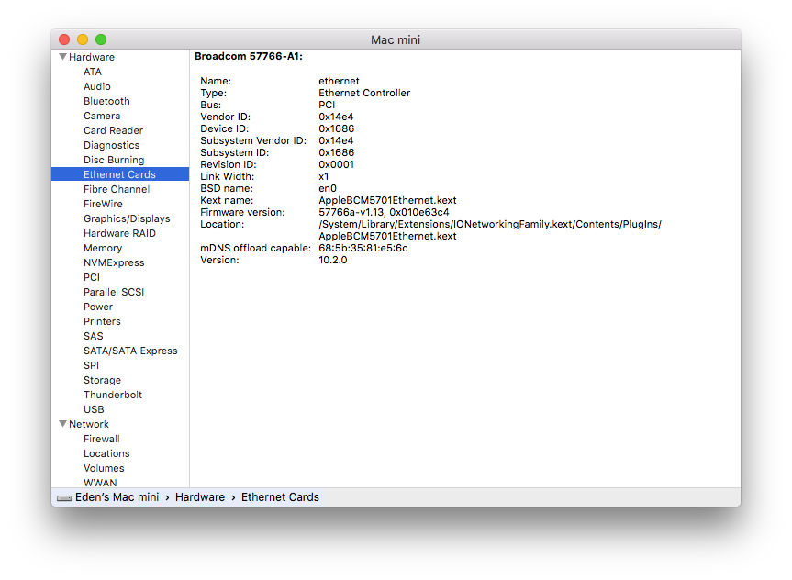The image size is (792, 580).
Task: Select SPI in the sidebar
Action: (x=91, y=364)
